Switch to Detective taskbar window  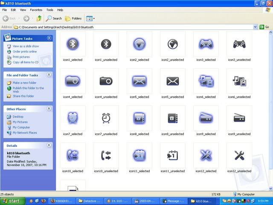tap(90, 201)
